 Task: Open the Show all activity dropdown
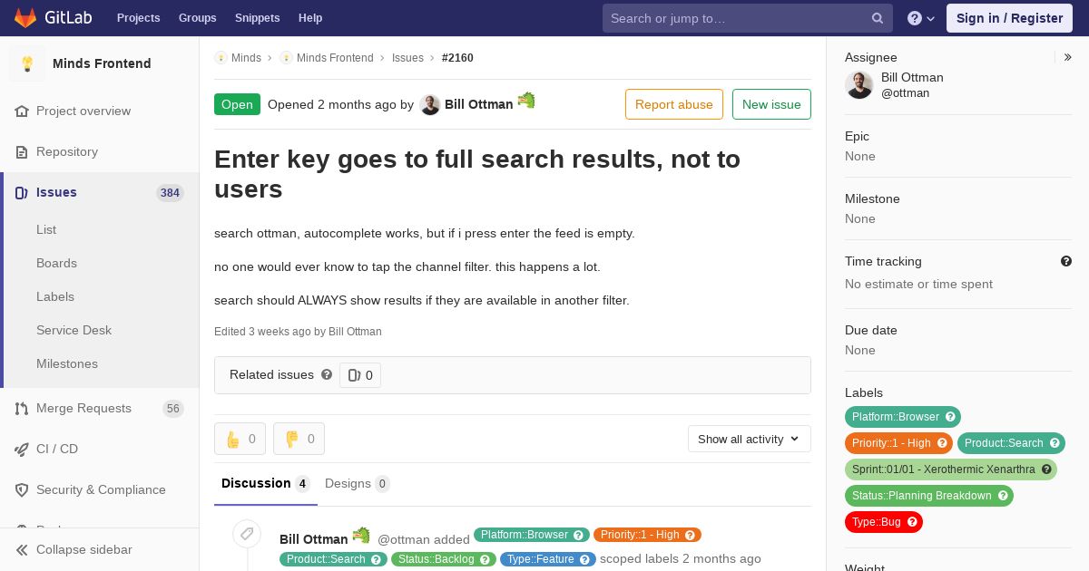(x=750, y=439)
